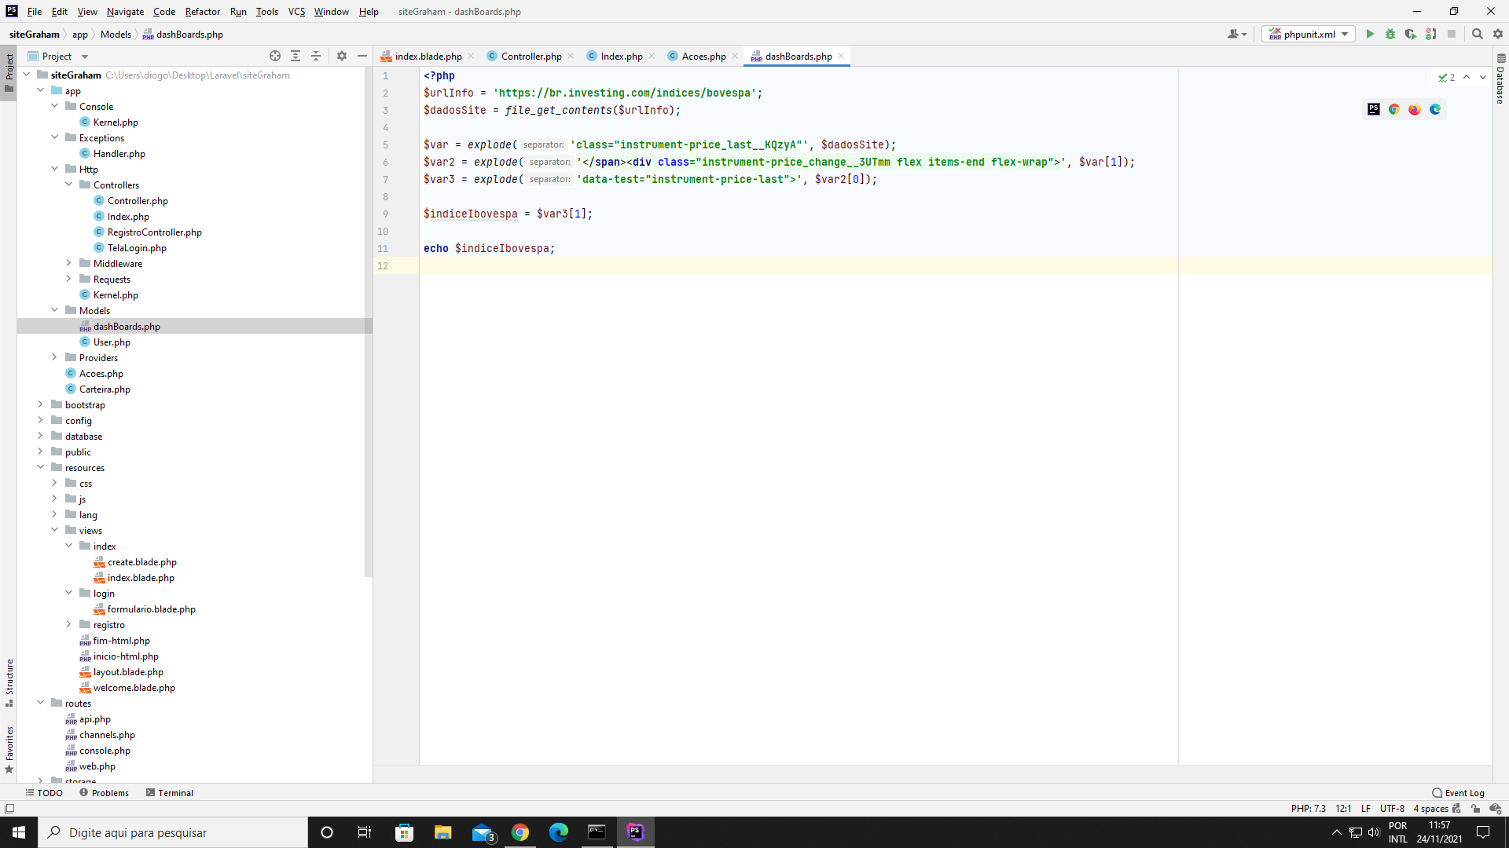Close the dashBoards.php tab
The width and height of the screenshot is (1509, 848).
841,56
